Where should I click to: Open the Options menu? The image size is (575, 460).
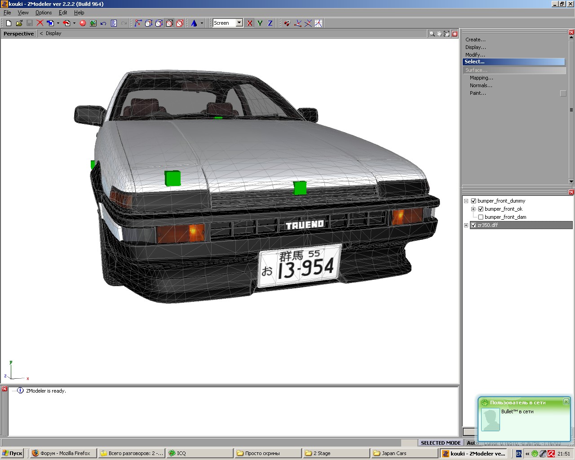tap(44, 13)
